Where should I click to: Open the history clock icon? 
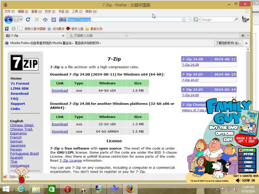tap(14, 29)
